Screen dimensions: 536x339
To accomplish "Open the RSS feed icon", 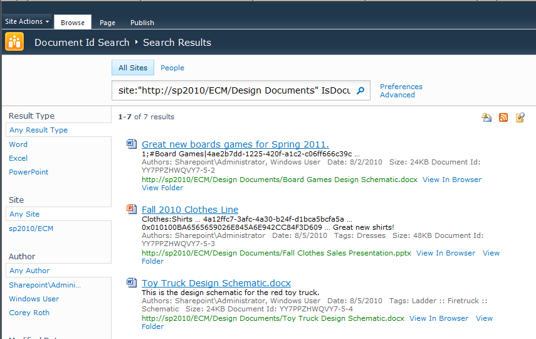I will 503,117.
